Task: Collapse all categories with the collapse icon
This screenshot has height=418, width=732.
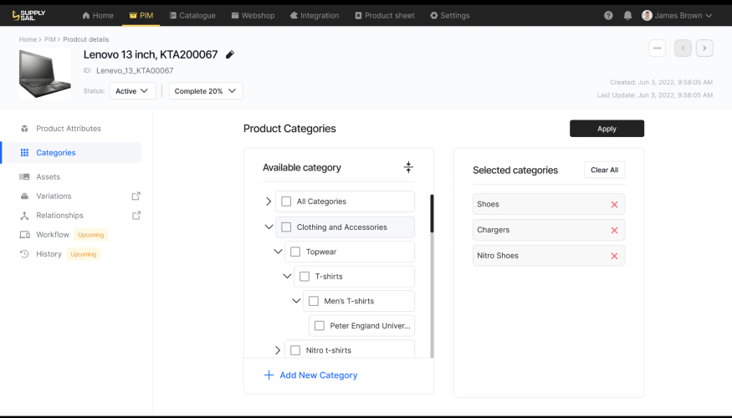Action: click(408, 167)
